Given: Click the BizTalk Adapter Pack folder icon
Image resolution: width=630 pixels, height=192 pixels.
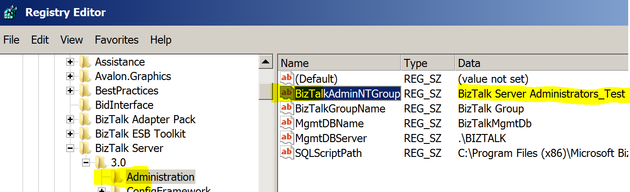Looking at the screenshot, I should pyautogui.click(x=84, y=120).
